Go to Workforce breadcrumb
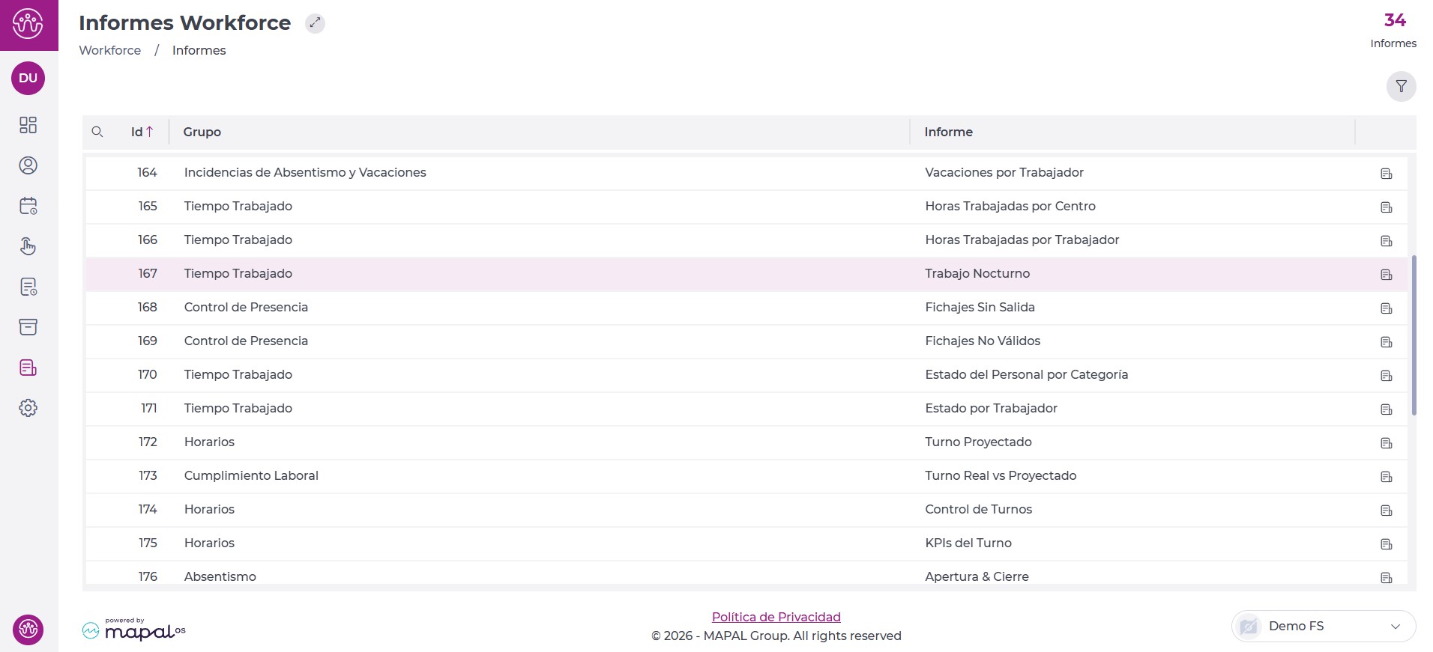Viewport: 1433px width, 652px height. pos(109,50)
